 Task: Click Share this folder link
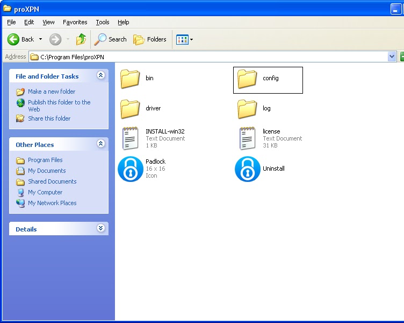pos(49,118)
